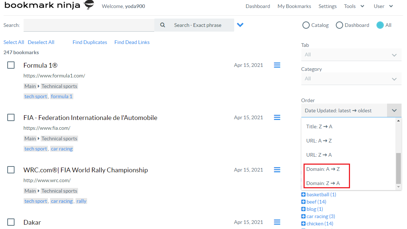Open the Formula 1 bookmark hamburger menu
Screen dimensions: 407x229
click(x=277, y=65)
